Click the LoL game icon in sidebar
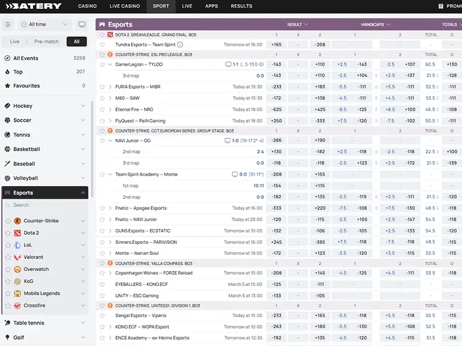 [x=17, y=245]
